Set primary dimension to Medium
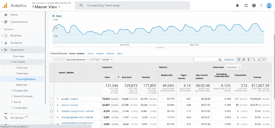 (100, 54)
